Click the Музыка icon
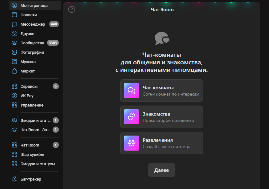The width and height of the screenshot is (269, 189). [x=14, y=62]
